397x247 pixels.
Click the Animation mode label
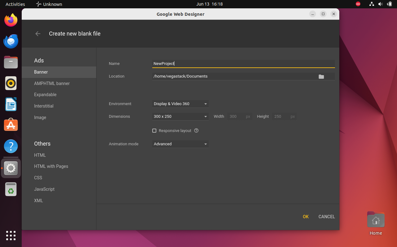click(x=123, y=144)
